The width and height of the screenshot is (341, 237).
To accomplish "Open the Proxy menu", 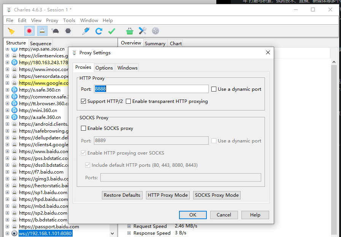I will pos(52,21).
